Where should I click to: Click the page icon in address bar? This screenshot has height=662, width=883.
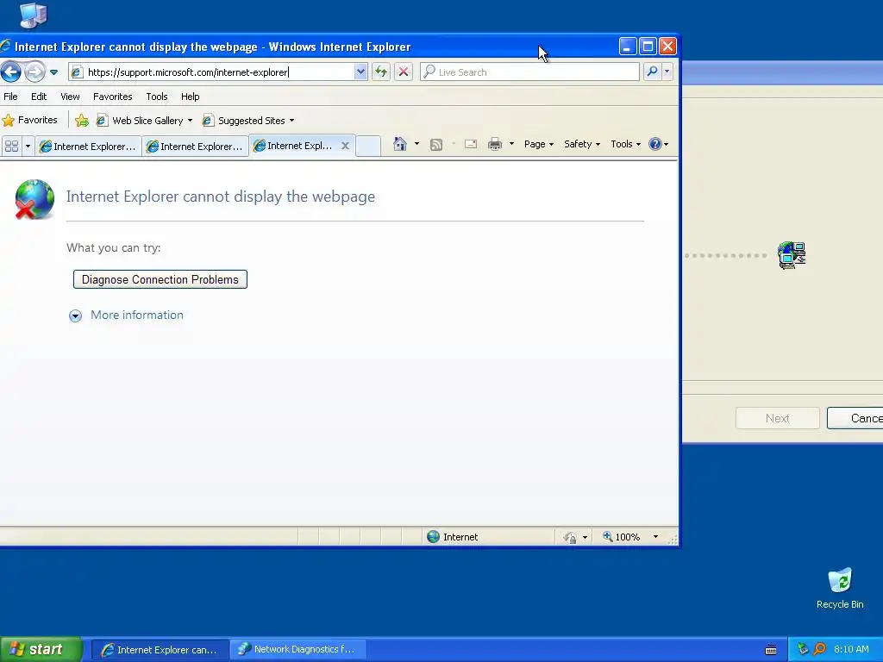click(x=77, y=72)
